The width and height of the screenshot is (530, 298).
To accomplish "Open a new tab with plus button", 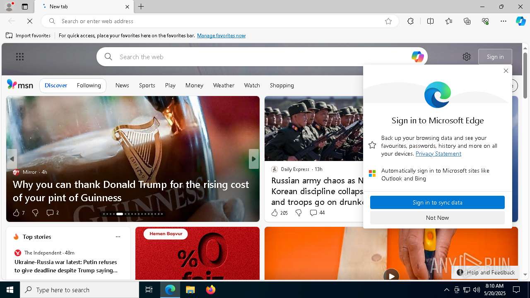I will coord(141,7).
